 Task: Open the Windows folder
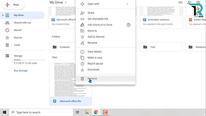tap(196, 47)
